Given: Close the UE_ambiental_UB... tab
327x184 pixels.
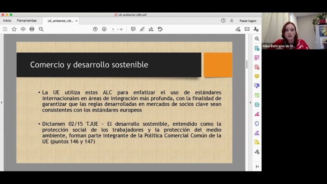Looking at the screenshot, I should pos(77,21).
